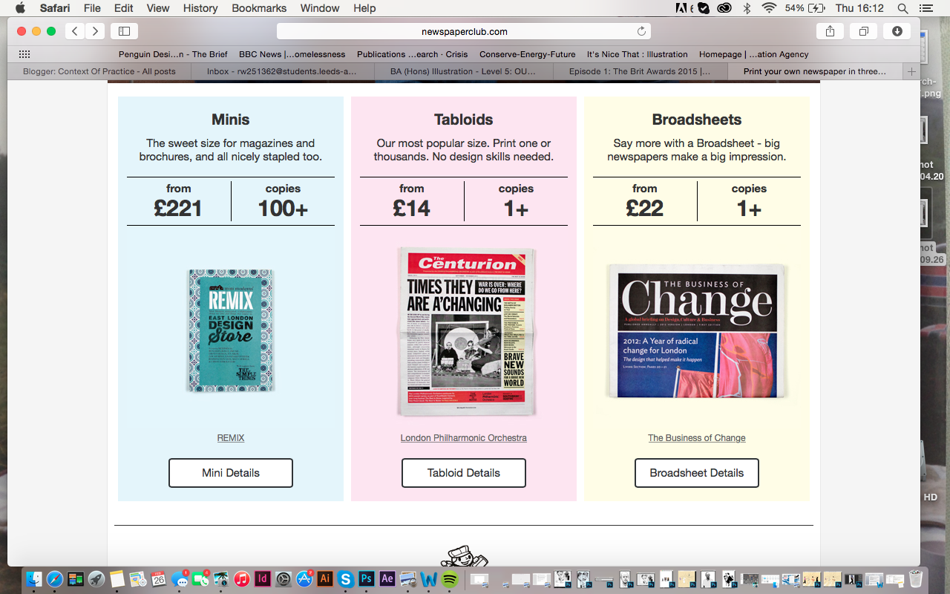This screenshot has height=594, width=950.
Task: Open Calendar from the Dock
Action: pos(159,579)
